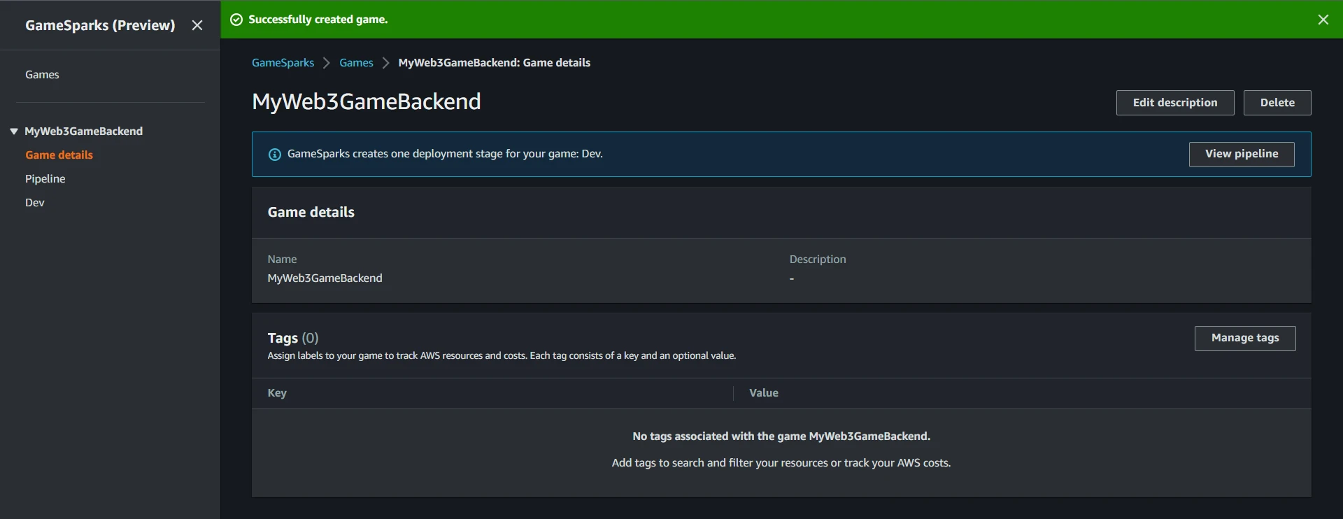Open Games in the side navigation
Screen dimensions: 1343x519
[42, 75]
